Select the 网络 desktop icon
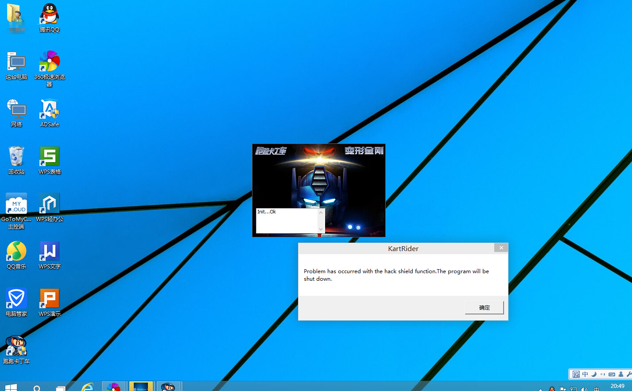Image resolution: width=632 pixels, height=391 pixels. (x=16, y=112)
